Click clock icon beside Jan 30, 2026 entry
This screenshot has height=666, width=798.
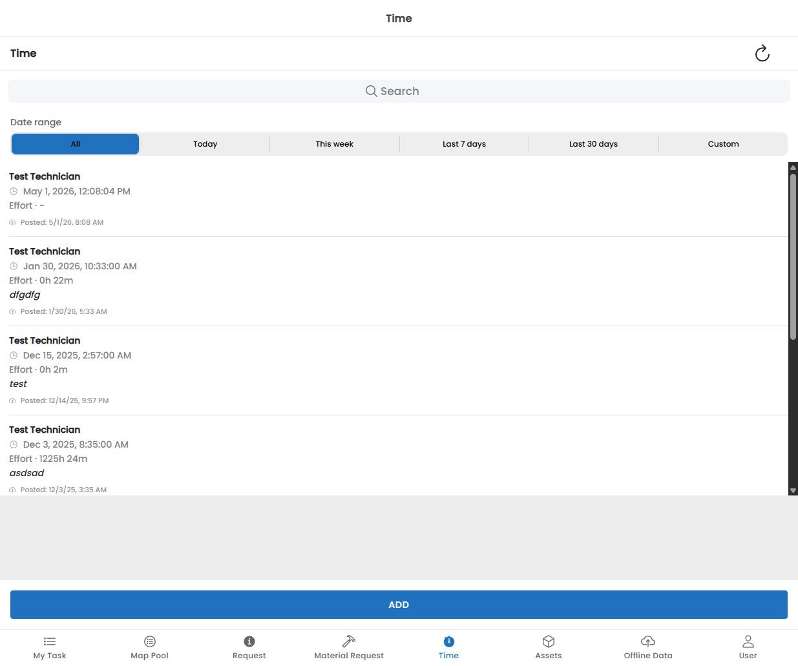[14, 266]
